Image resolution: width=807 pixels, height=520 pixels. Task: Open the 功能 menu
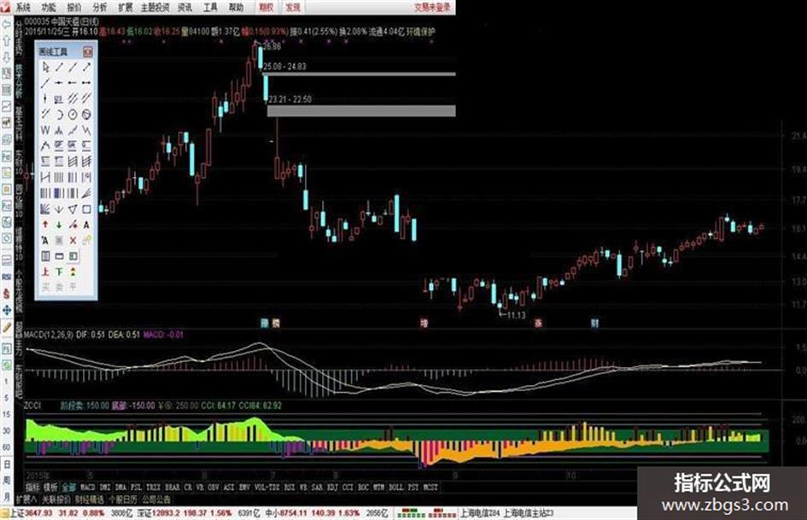[x=49, y=7]
